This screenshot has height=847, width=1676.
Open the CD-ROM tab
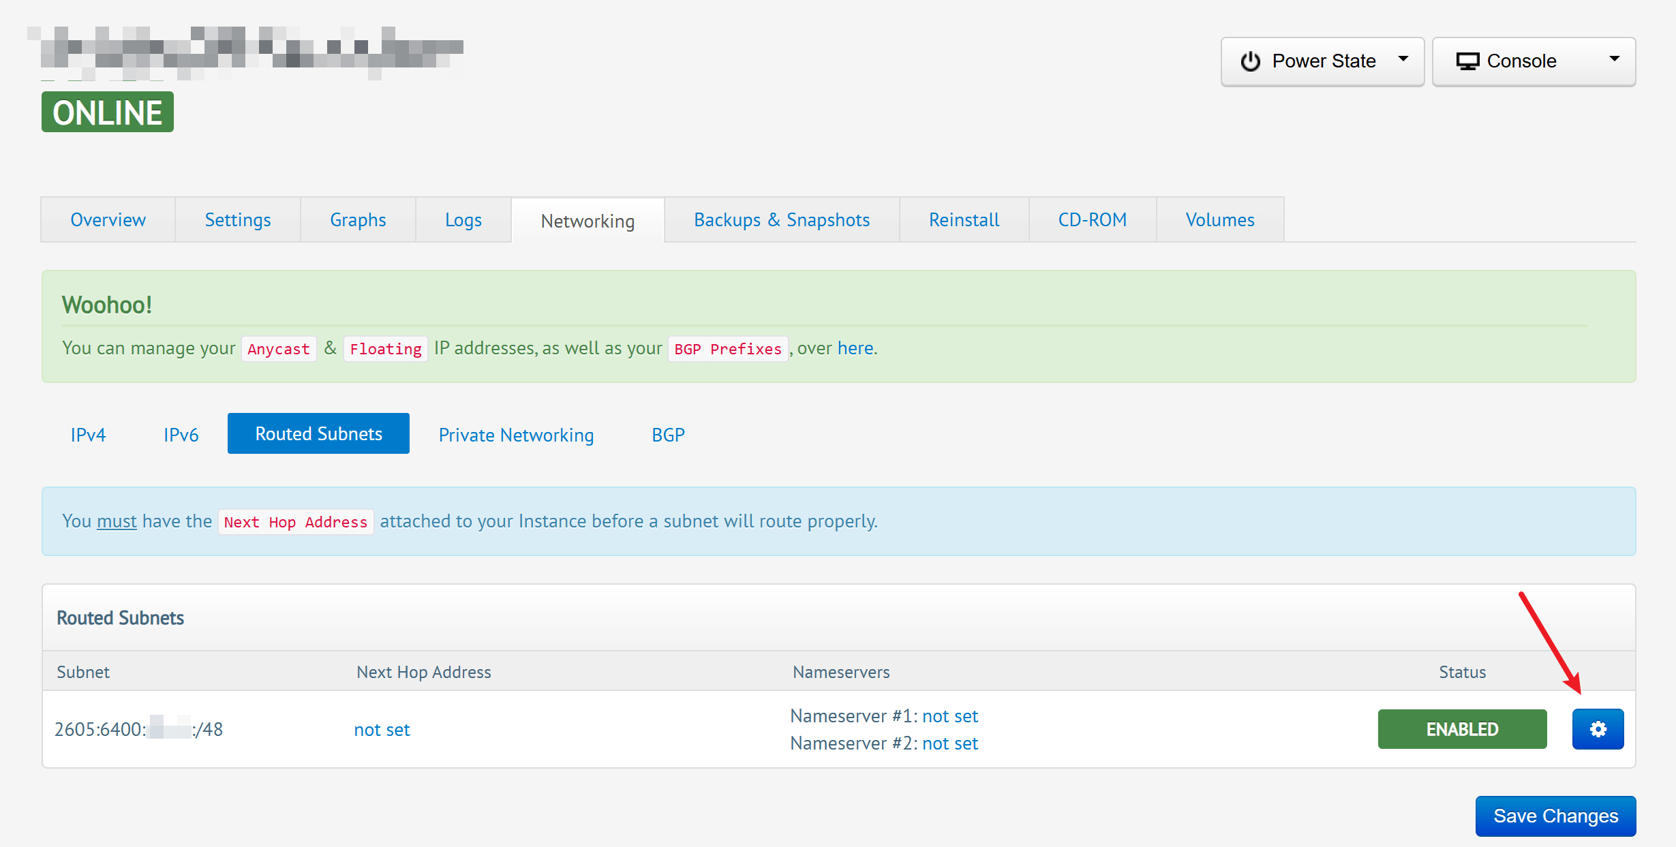pos(1092,220)
